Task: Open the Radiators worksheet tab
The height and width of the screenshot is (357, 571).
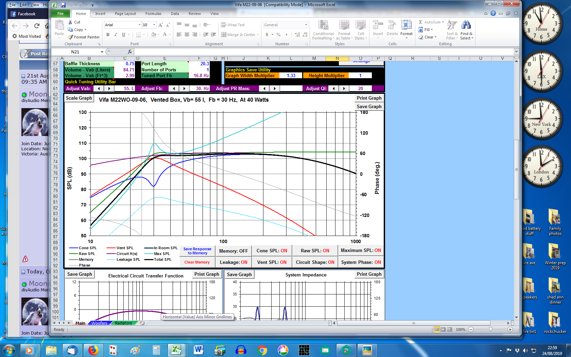Action: (123, 323)
